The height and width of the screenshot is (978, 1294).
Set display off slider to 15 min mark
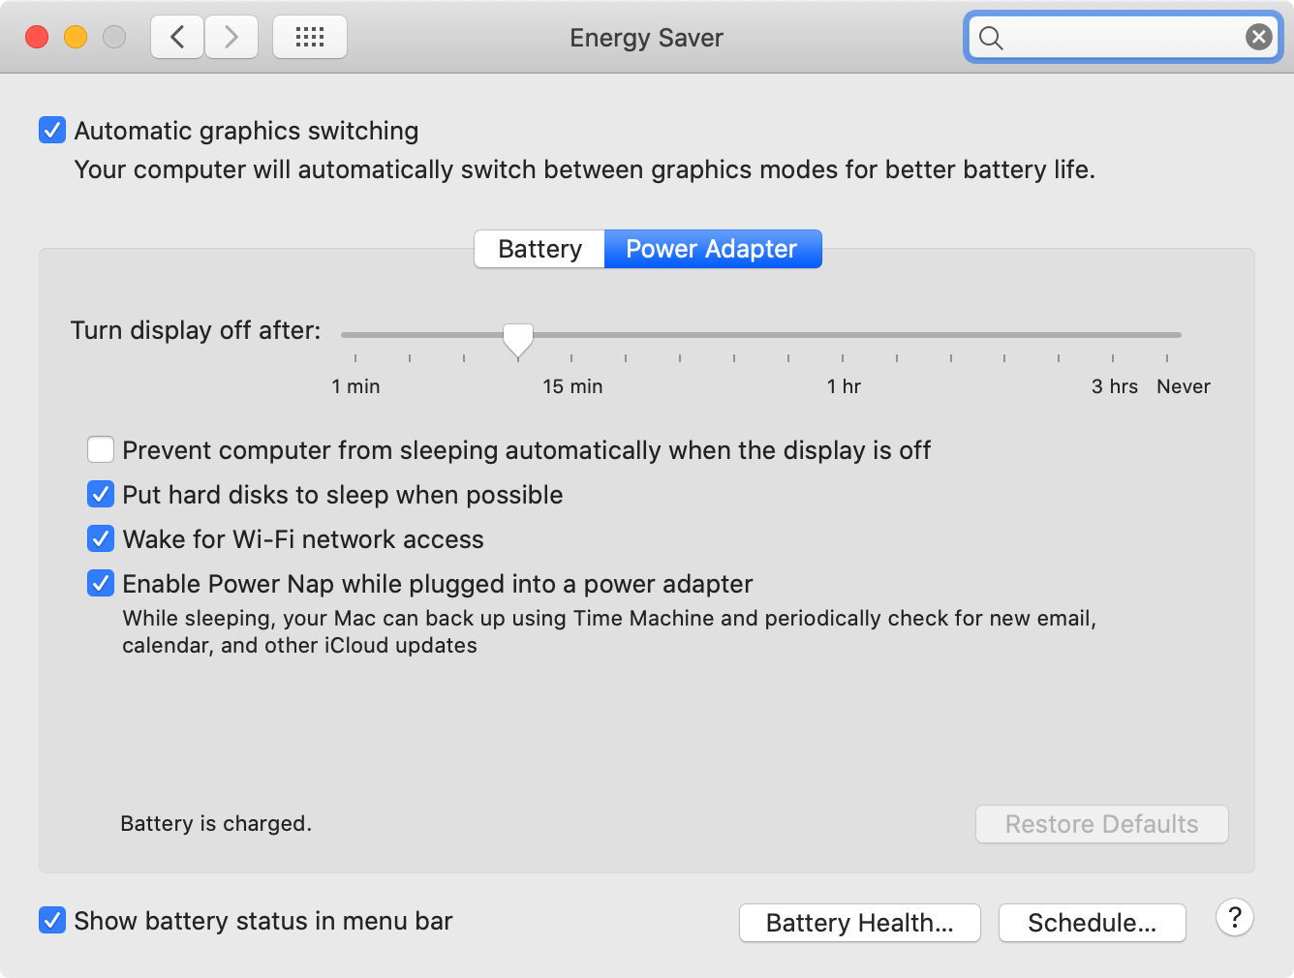tap(571, 335)
